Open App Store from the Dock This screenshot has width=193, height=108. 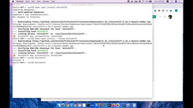[96, 105]
